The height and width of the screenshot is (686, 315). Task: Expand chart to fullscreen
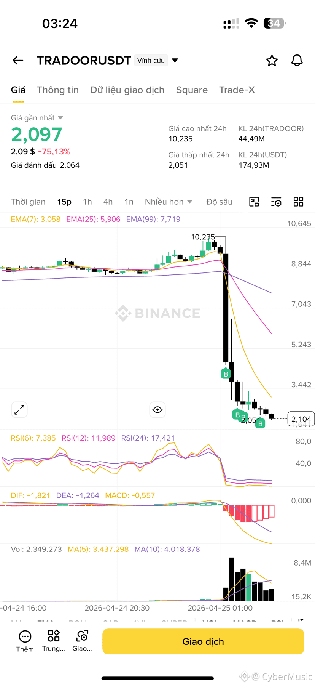[x=19, y=410]
